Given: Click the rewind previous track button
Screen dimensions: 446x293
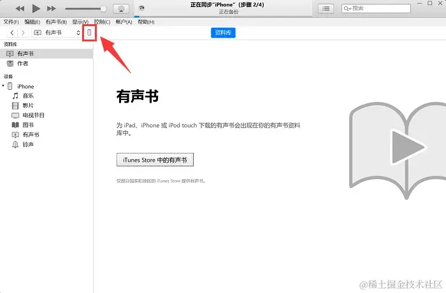Looking at the screenshot, I should tap(20, 8).
